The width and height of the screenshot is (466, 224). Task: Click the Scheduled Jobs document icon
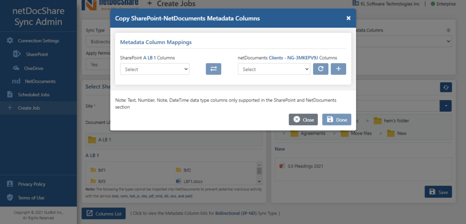click(x=10, y=94)
